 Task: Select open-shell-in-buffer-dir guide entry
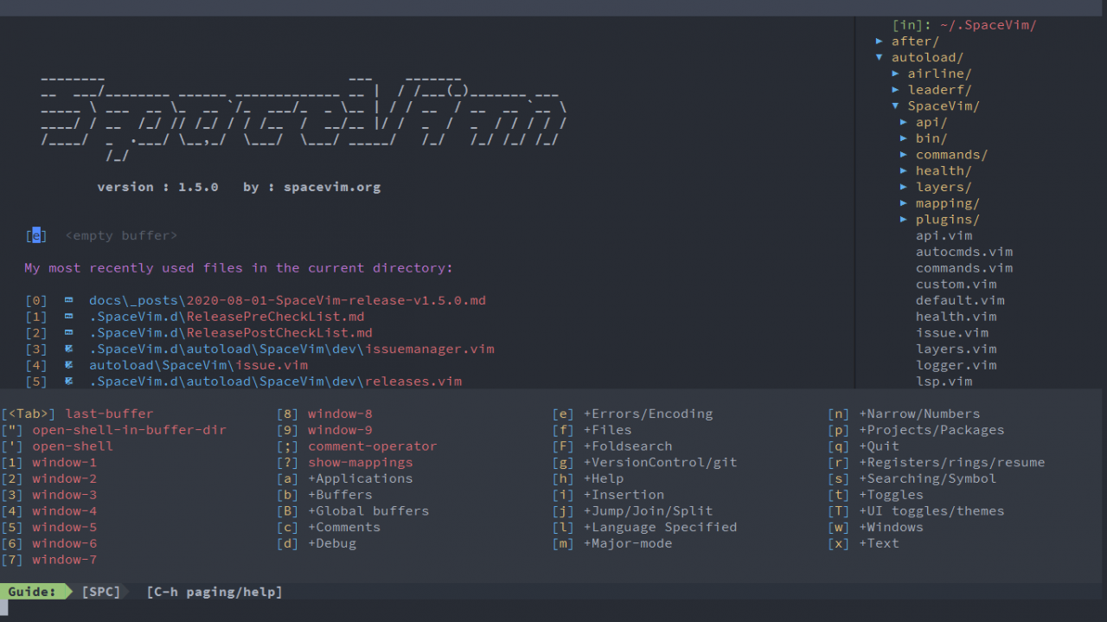pyautogui.click(x=130, y=430)
